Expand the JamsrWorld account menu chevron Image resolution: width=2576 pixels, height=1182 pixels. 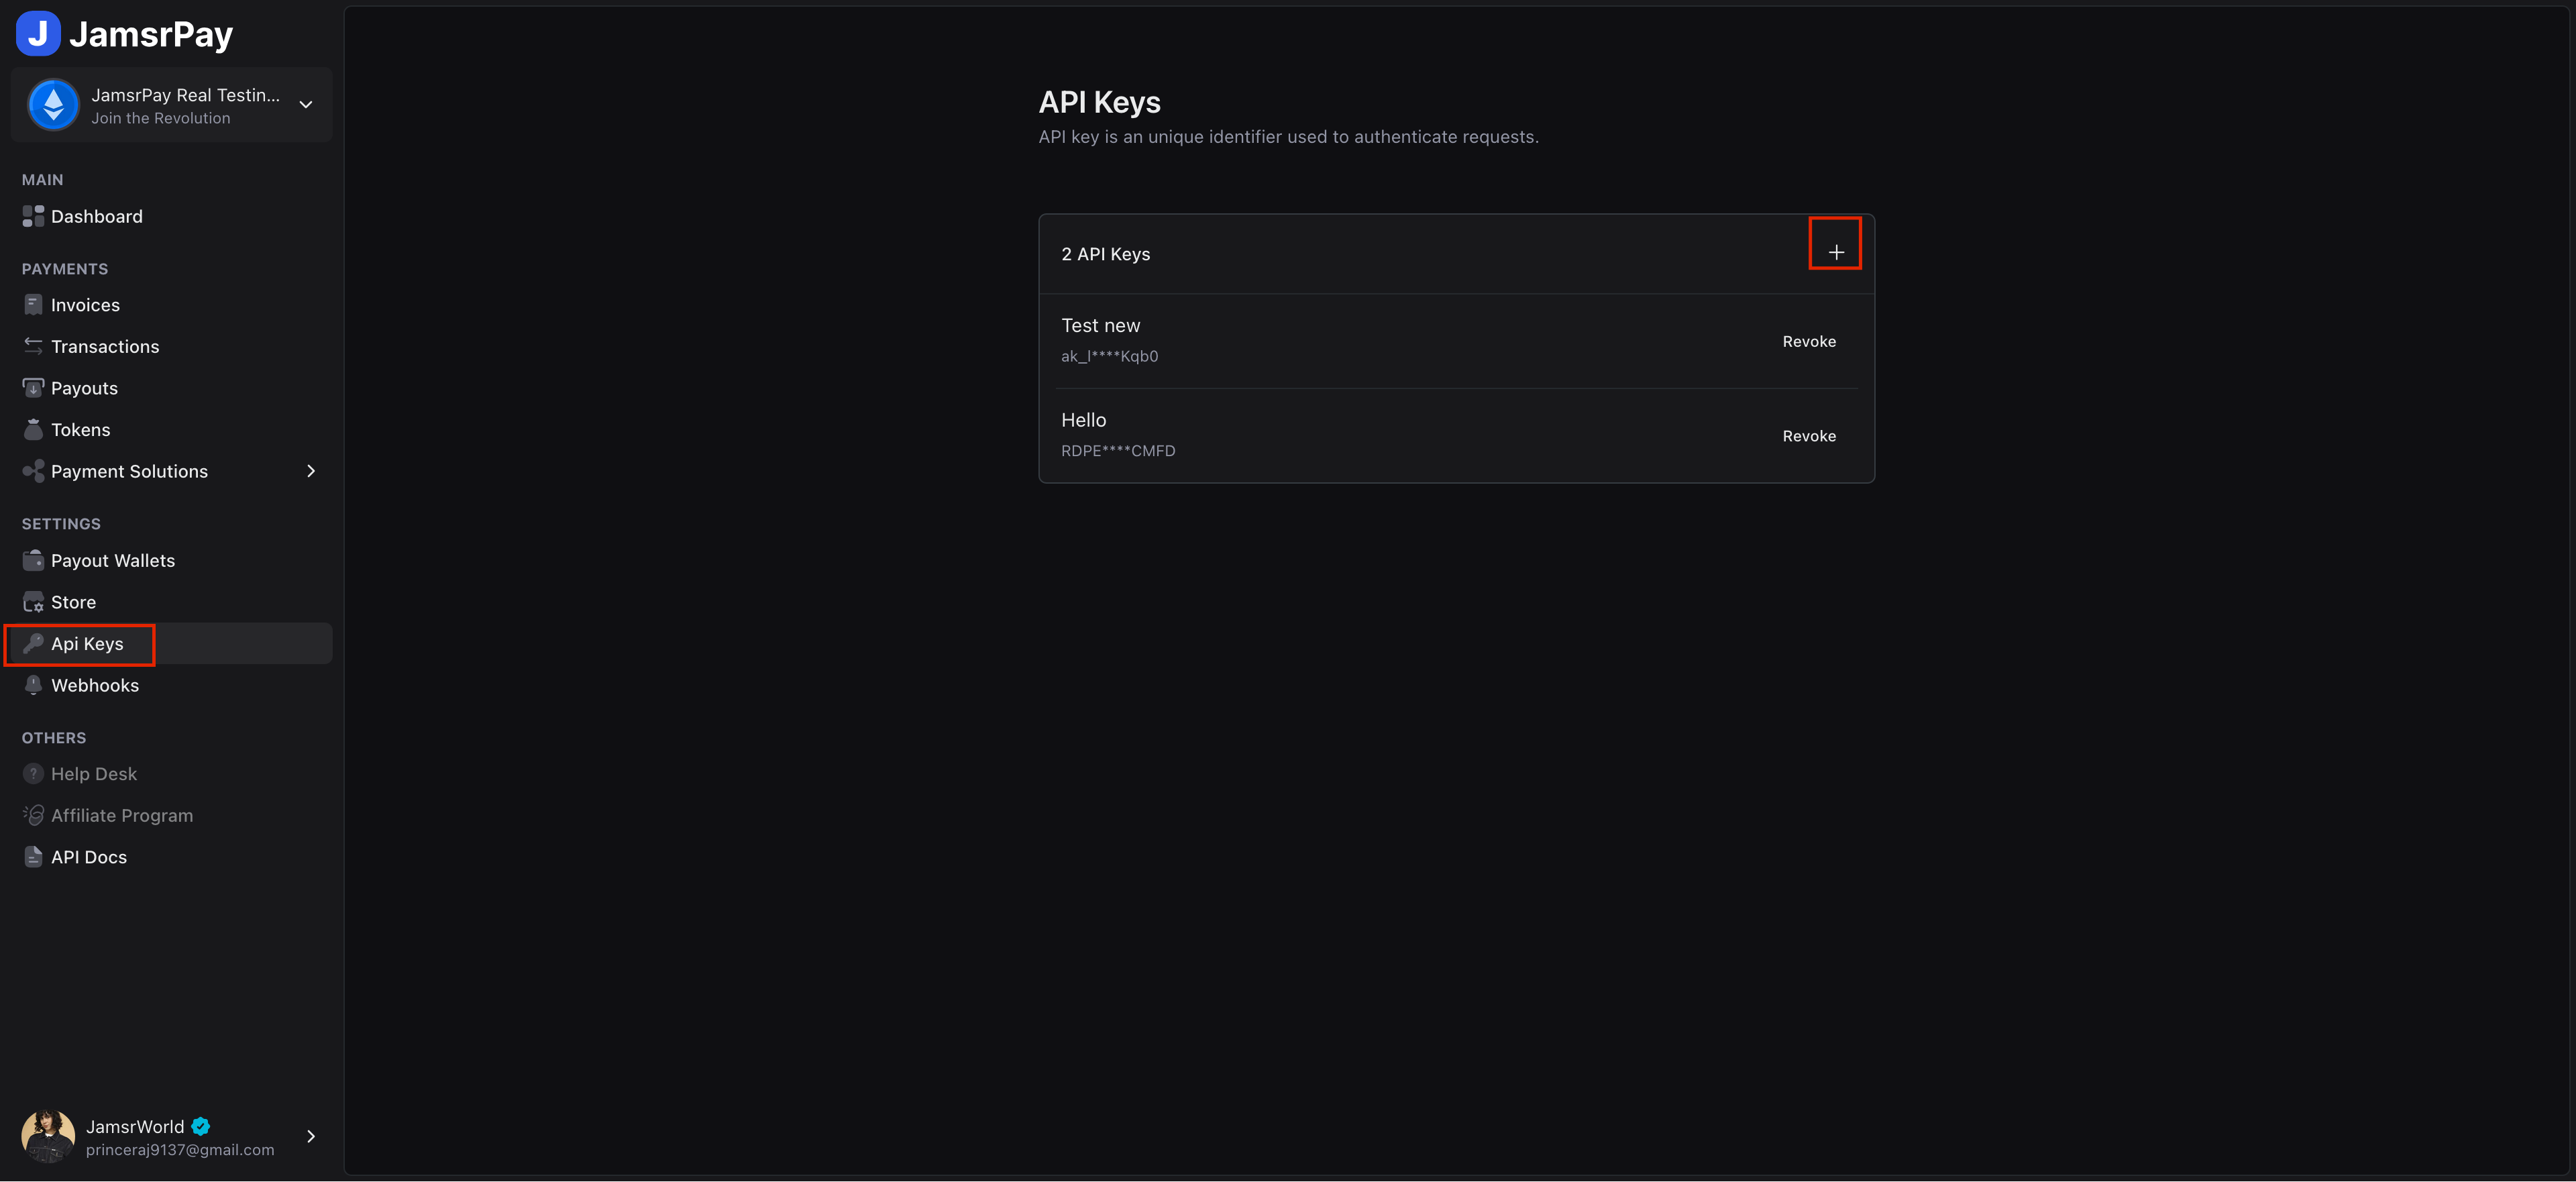(x=311, y=1136)
